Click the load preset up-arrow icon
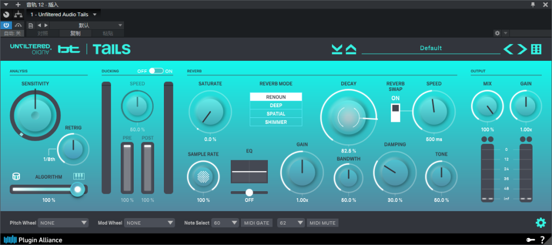This screenshot has height=245, width=552. click(351, 50)
